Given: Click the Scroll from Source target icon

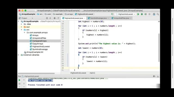Looking at the screenshot, I should 47,18.
